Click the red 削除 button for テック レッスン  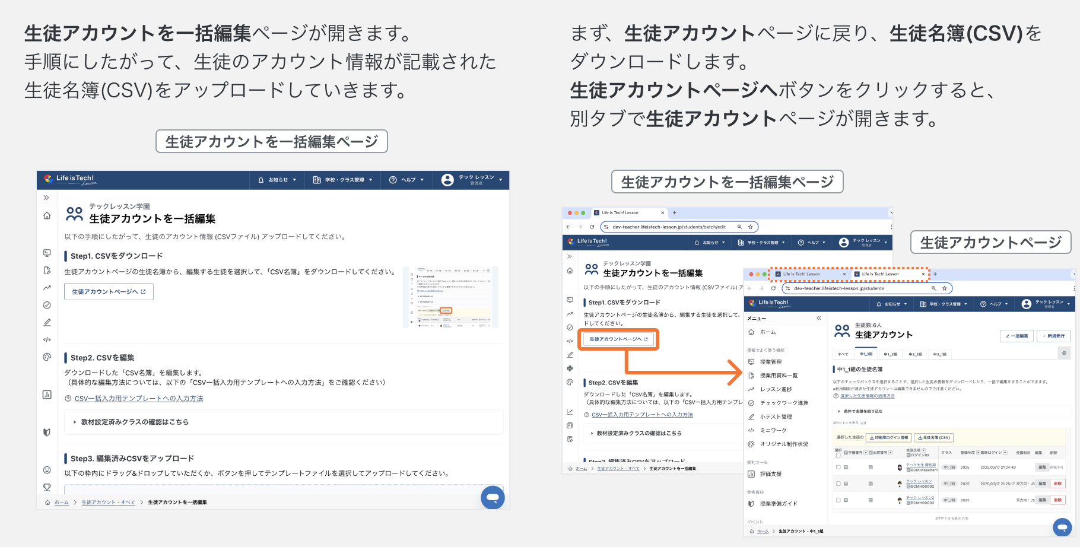tap(1057, 484)
